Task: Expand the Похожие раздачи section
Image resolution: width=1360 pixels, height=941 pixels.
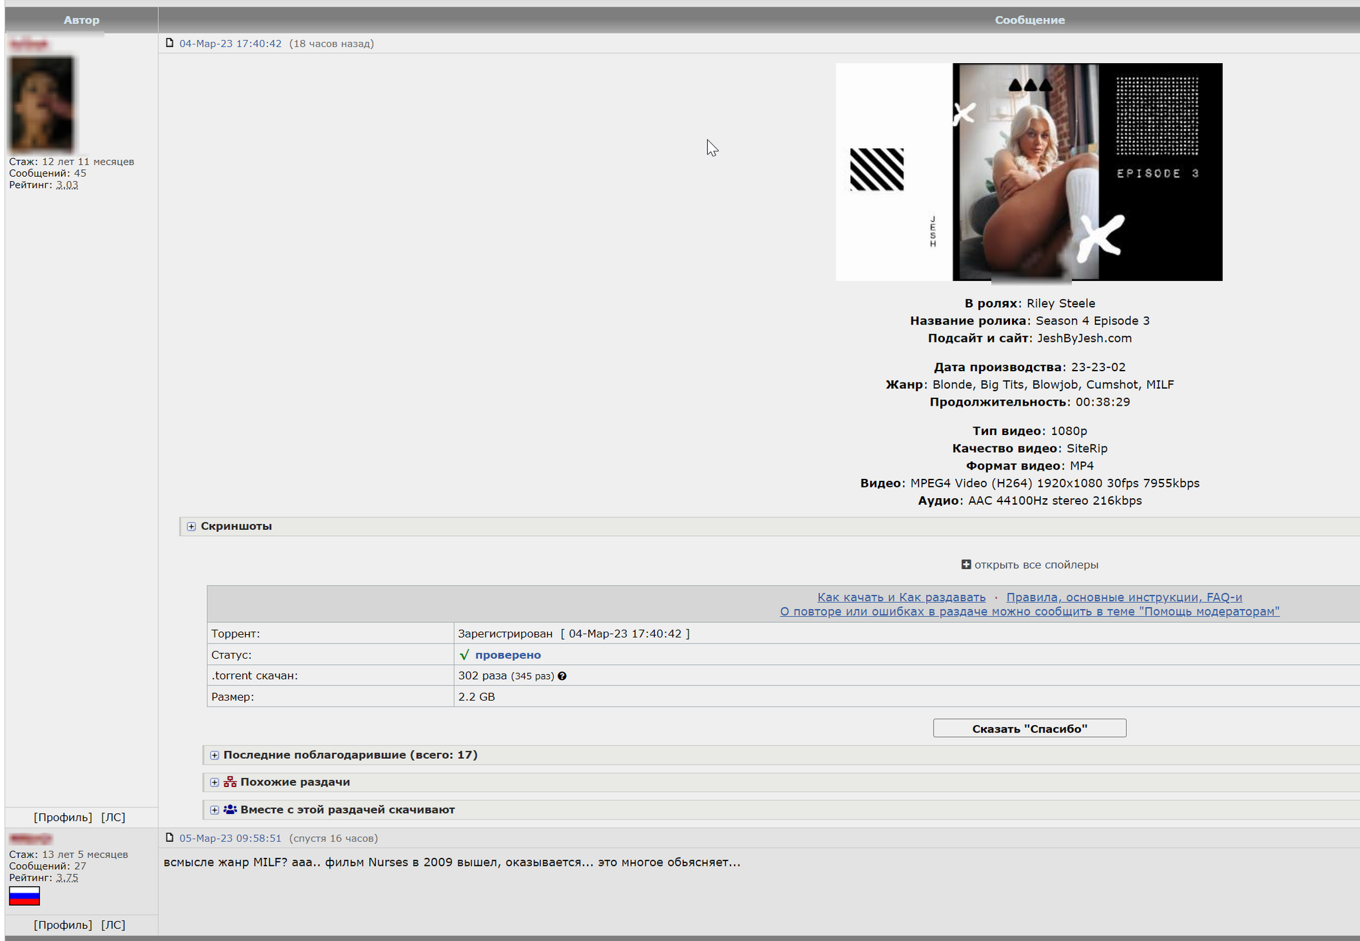Action: (x=214, y=782)
